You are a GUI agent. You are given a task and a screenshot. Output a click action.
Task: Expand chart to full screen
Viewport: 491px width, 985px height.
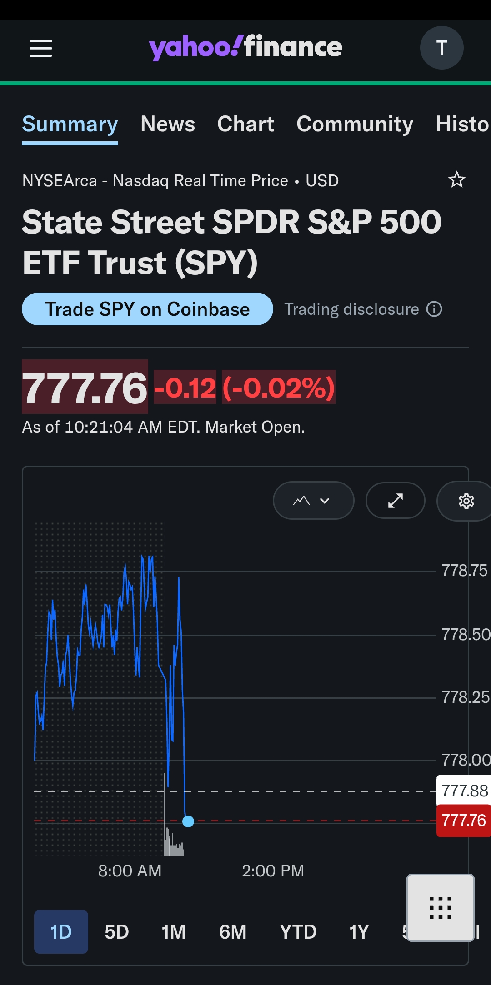pos(396,501)
